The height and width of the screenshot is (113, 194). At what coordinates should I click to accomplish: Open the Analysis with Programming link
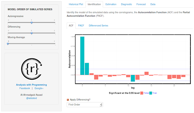tap(32, 85)
